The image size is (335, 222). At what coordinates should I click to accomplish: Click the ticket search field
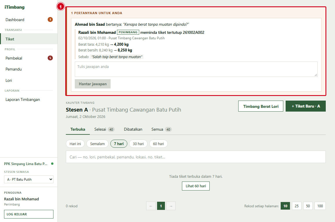[x=196, y=157]
